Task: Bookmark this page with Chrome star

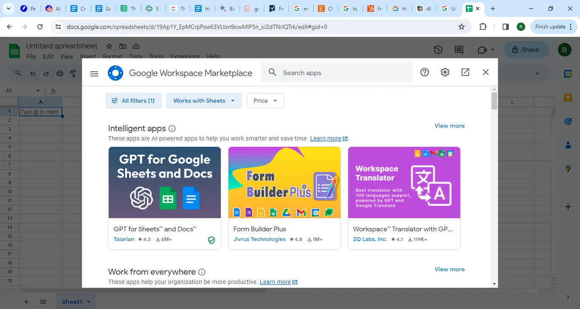Action: pos(462,27)
